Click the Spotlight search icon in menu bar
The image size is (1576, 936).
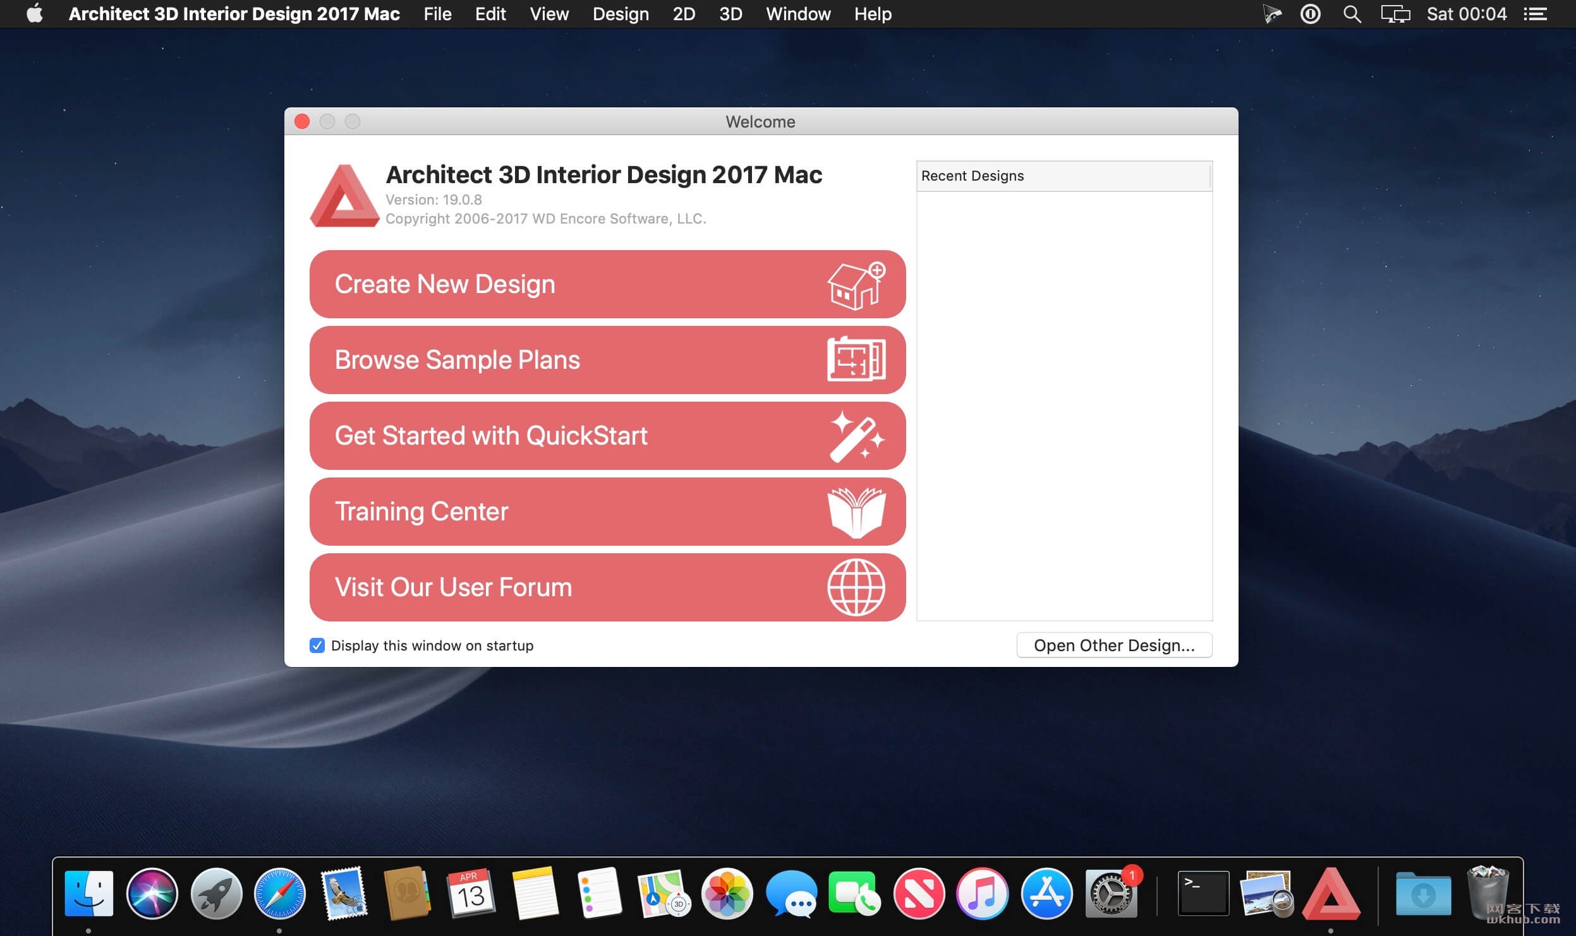click(x=1352, y=14)
